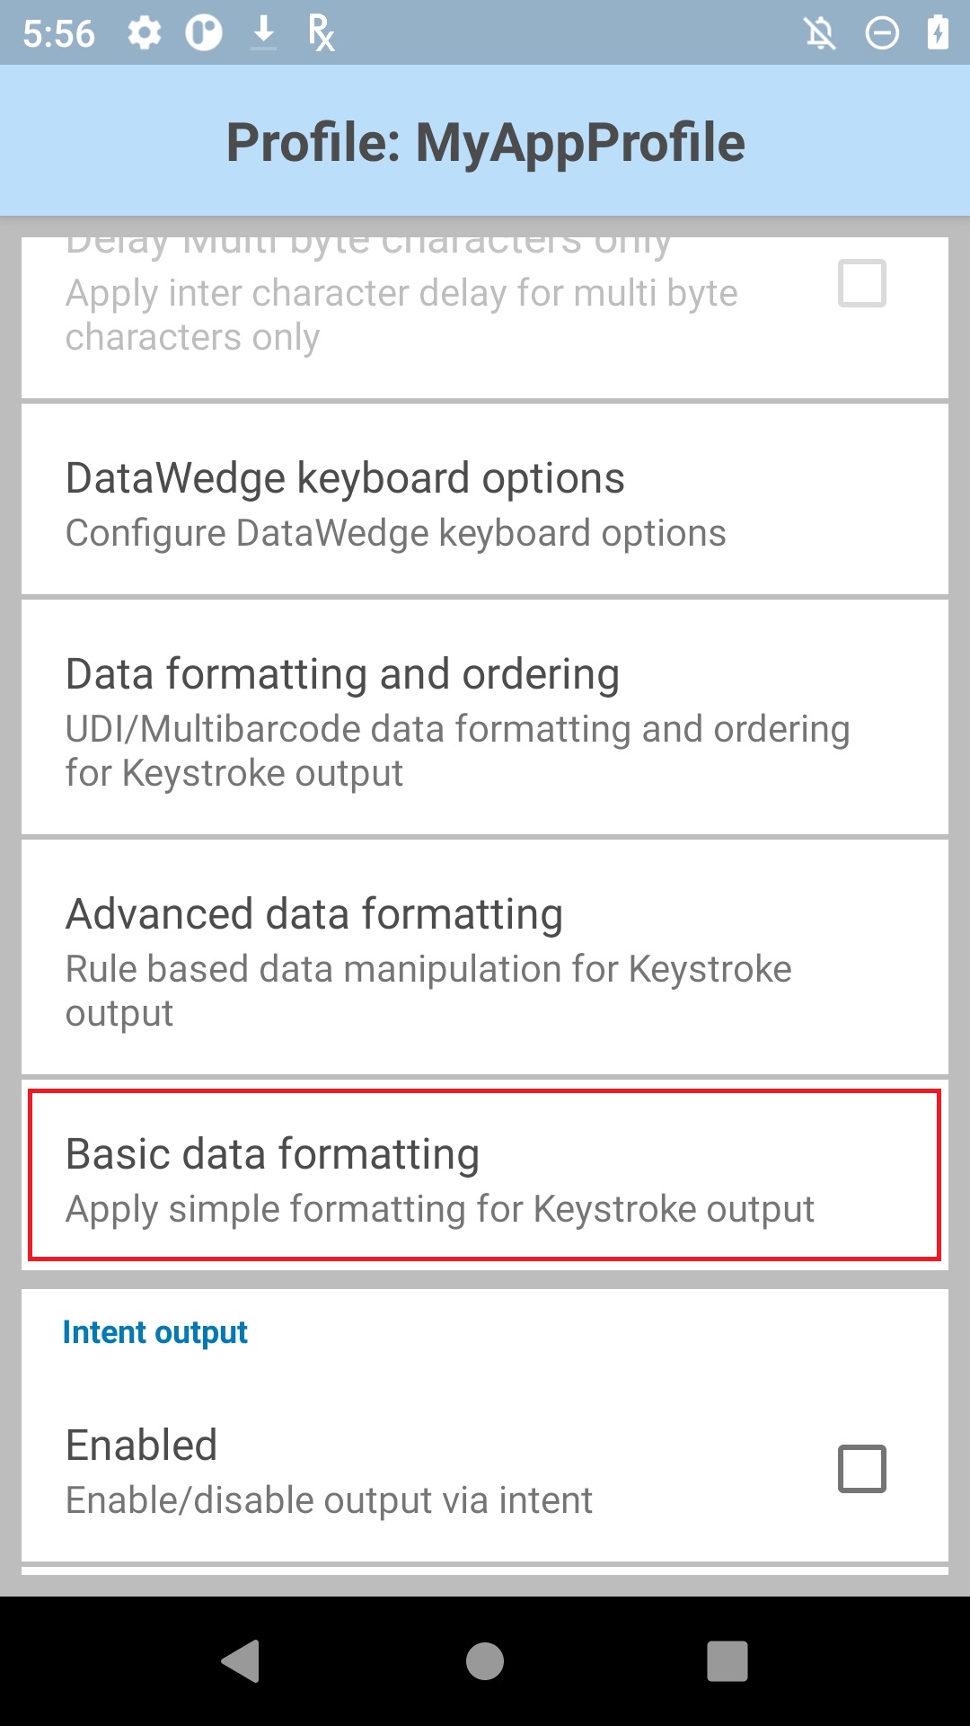This screenshot has height=1726, width=970.
Task: Tap the settings gear status icon
Action: (x=144, y=33)
